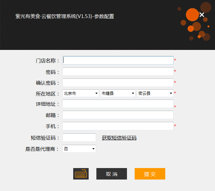Click the large orange bubble logo
Screen dimensions: 215x191
click(192, 14)
